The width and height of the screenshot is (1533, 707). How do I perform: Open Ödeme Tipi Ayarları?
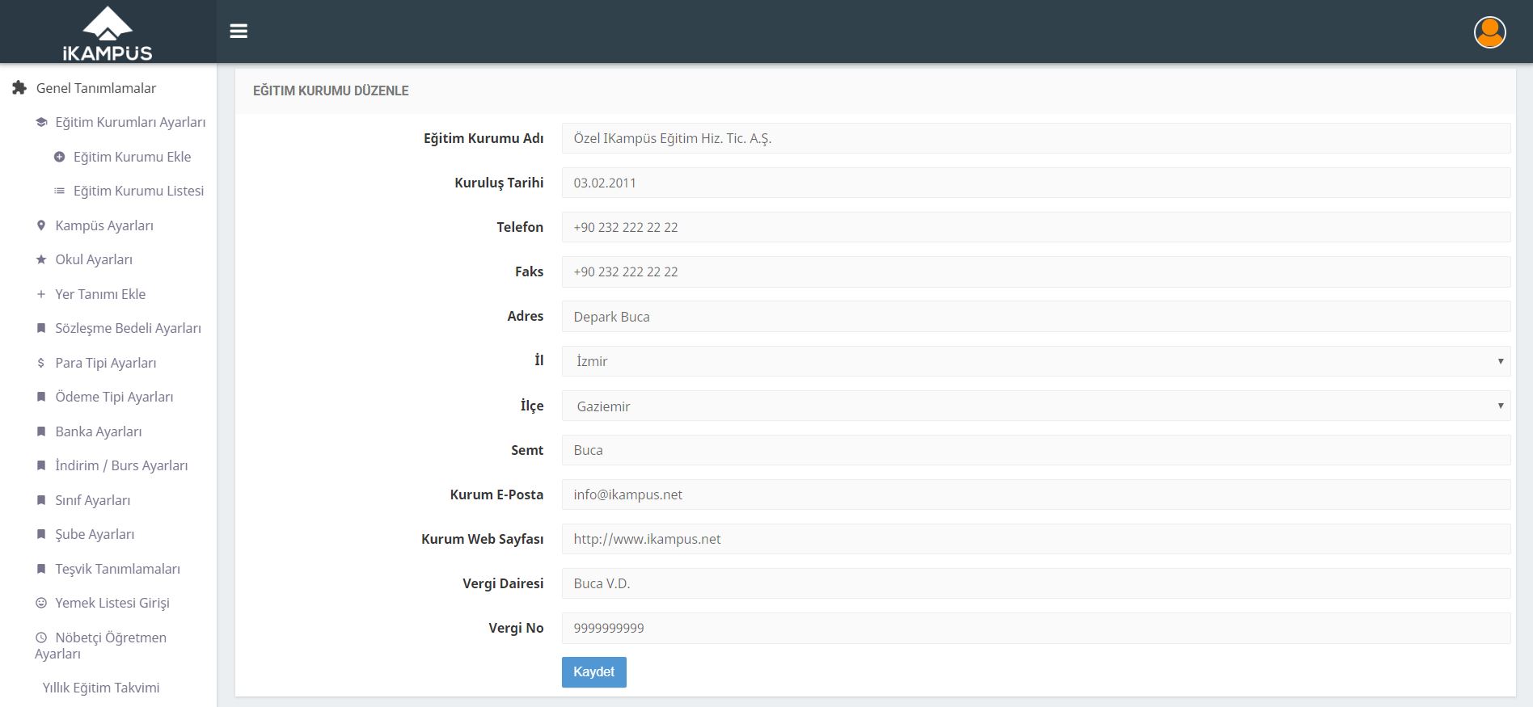[114, 397]
